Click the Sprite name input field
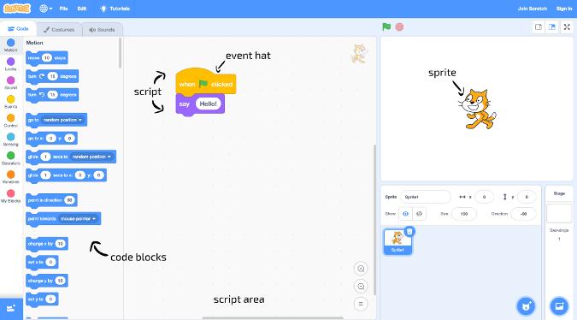Viewport: 577px width, 320px height. click(426, 197)
